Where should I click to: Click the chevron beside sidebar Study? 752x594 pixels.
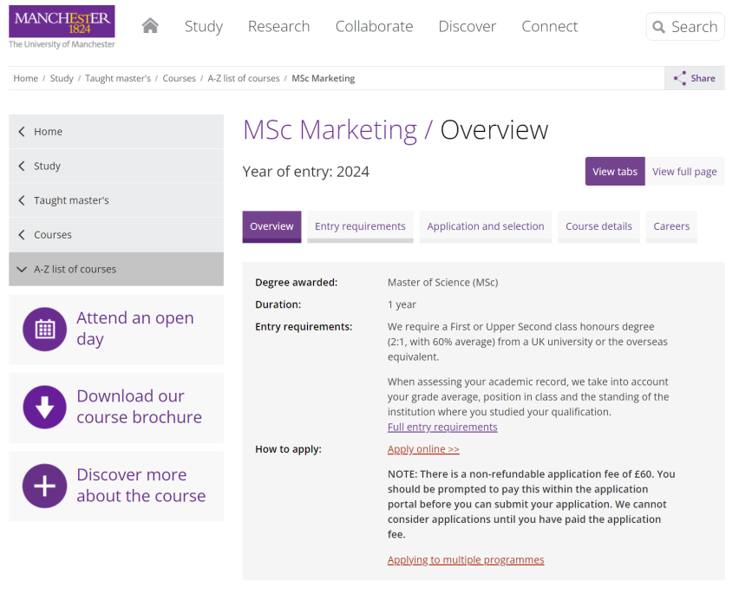pos(22,166)
